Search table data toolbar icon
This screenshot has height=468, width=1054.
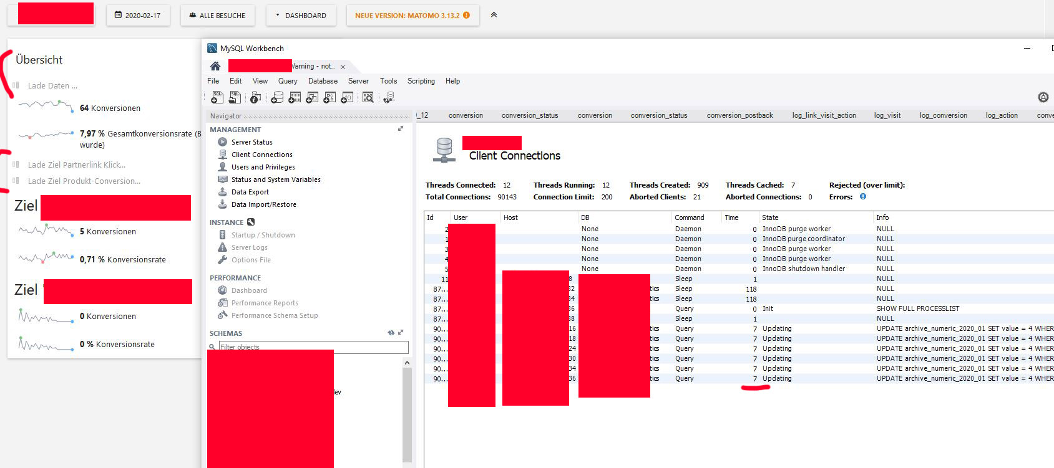click(x=368, y=97)
